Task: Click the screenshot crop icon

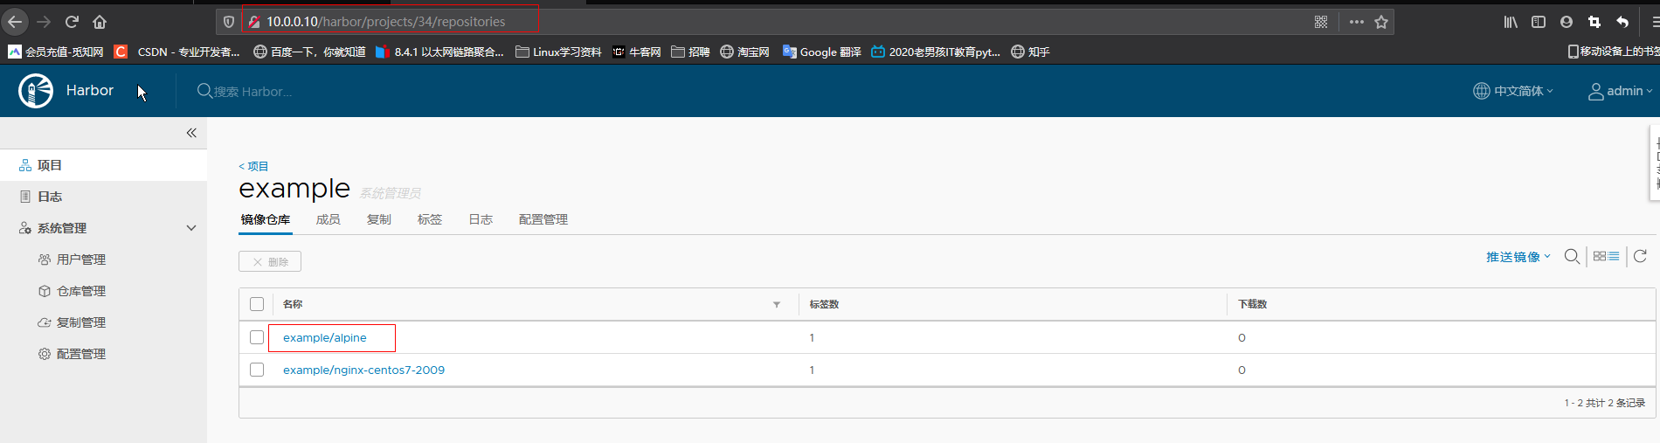Action: click(1594, 22)
